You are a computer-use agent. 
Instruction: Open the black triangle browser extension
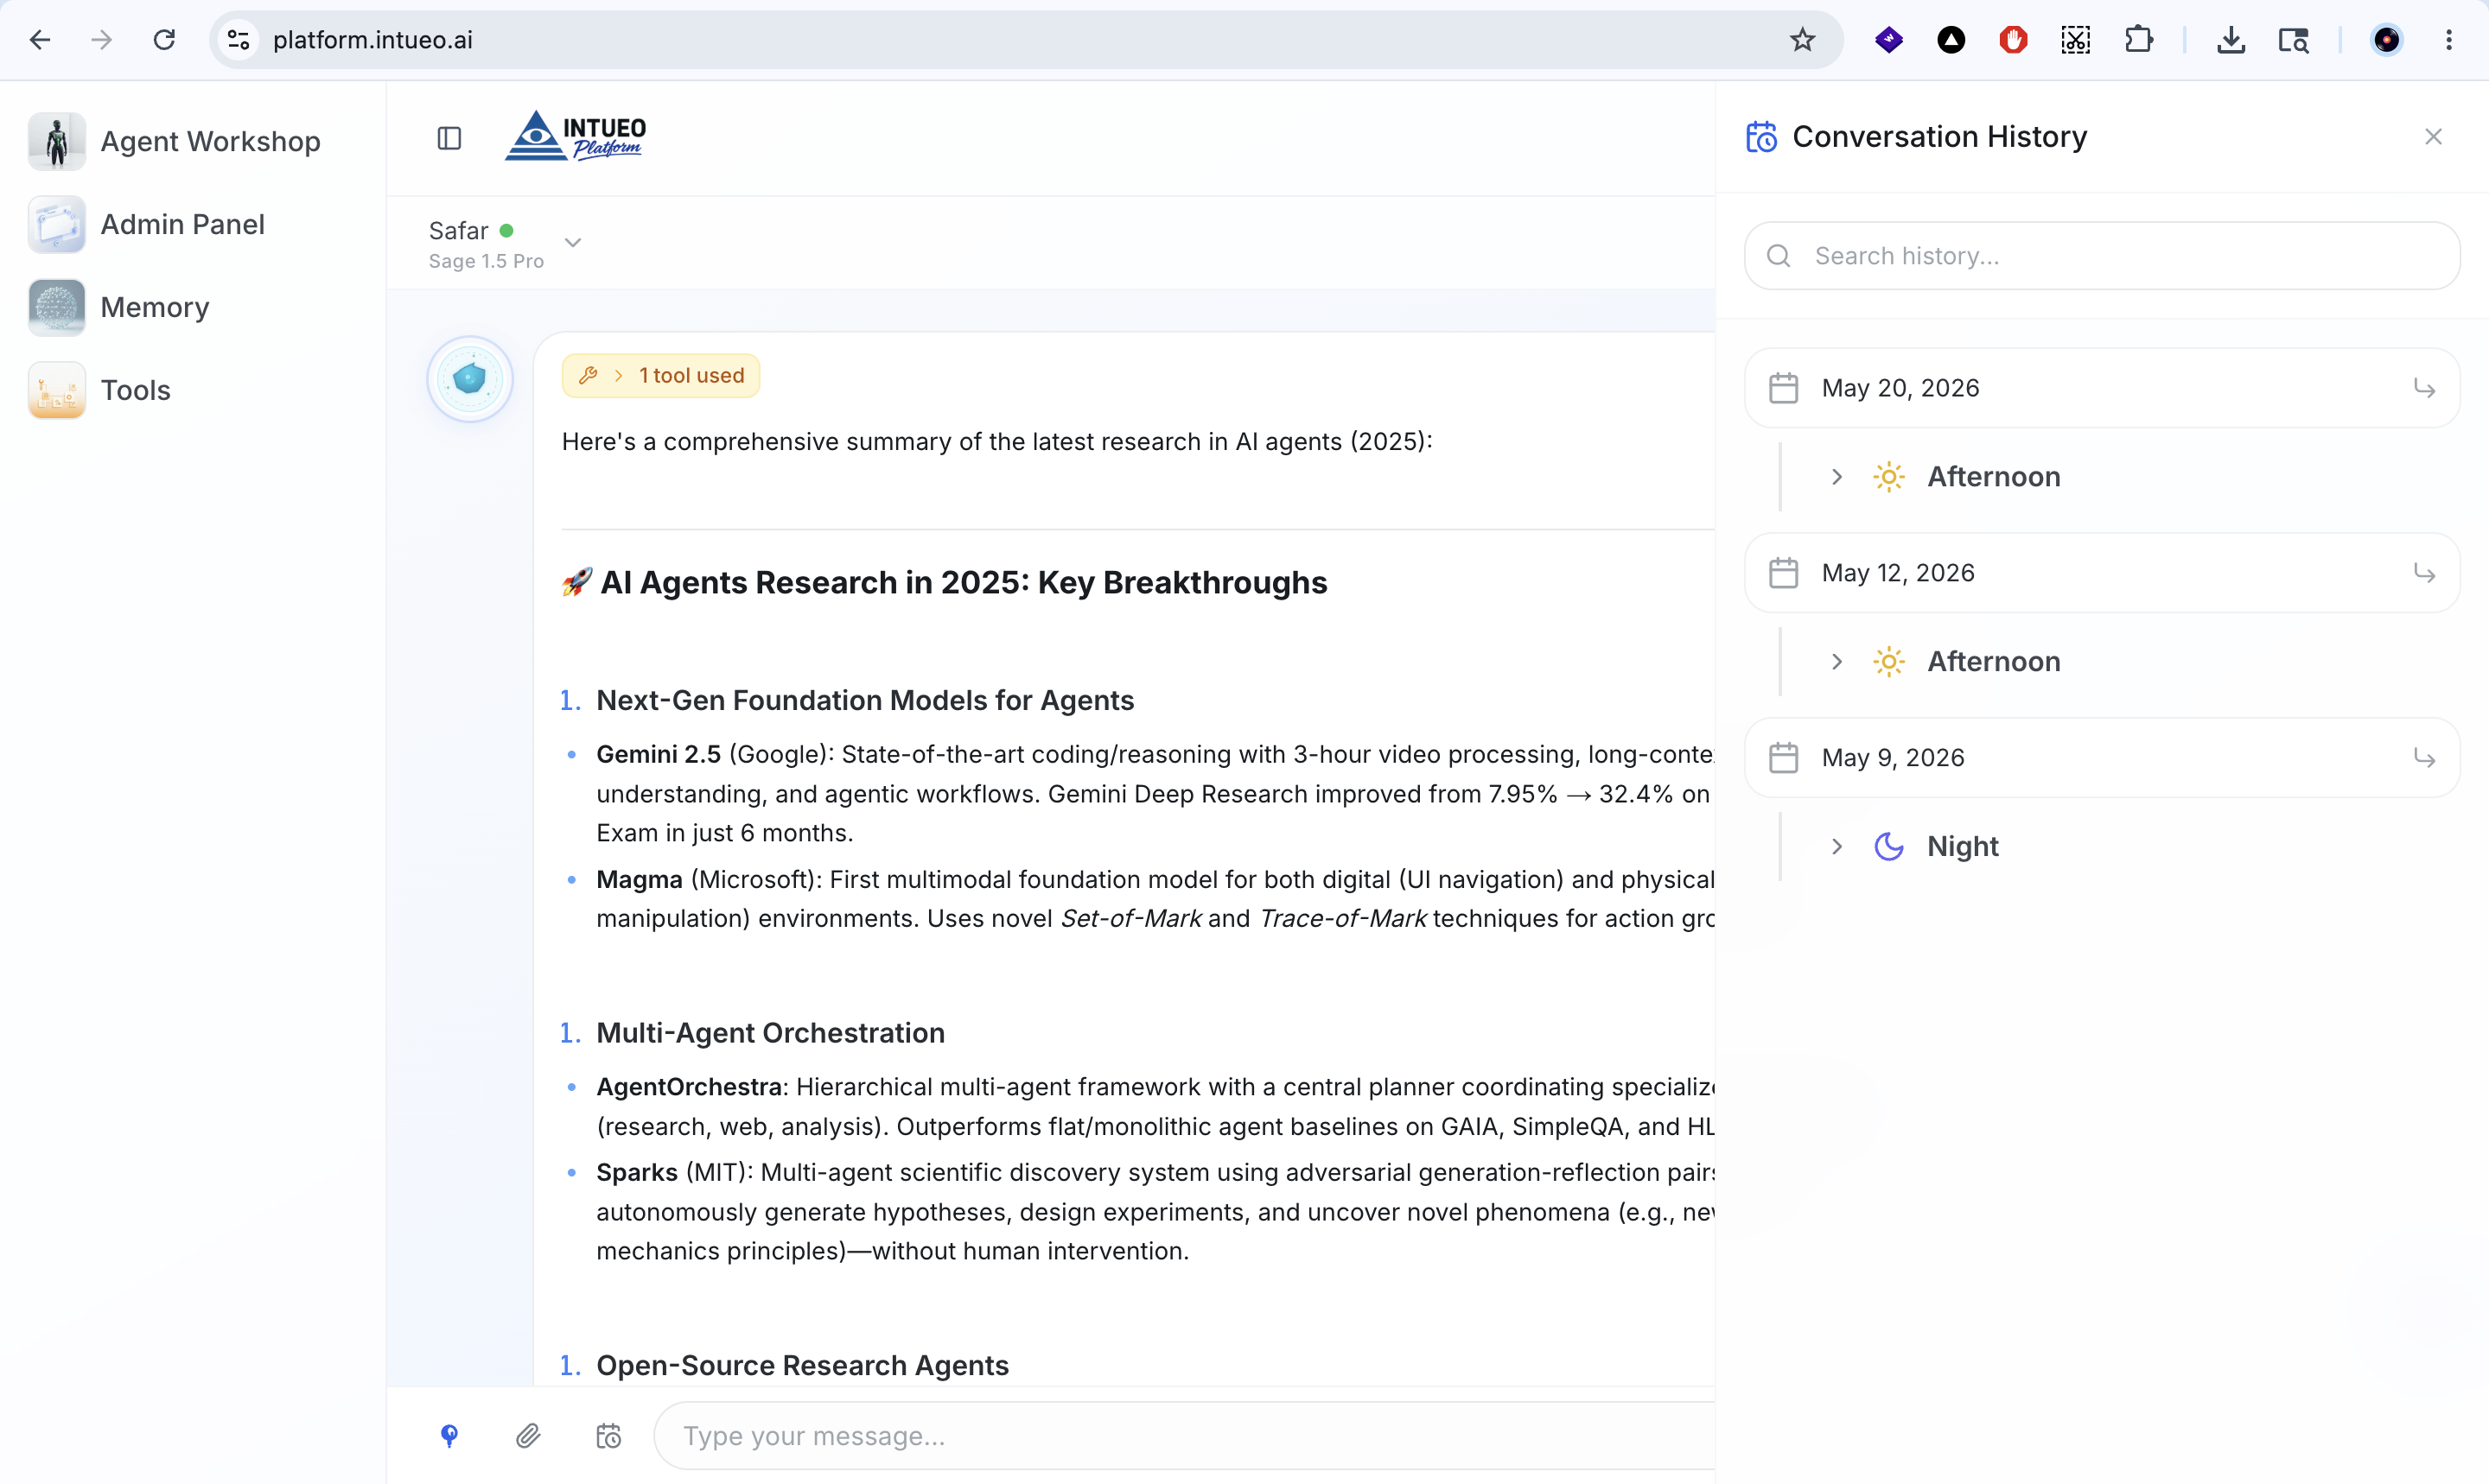1951,40
